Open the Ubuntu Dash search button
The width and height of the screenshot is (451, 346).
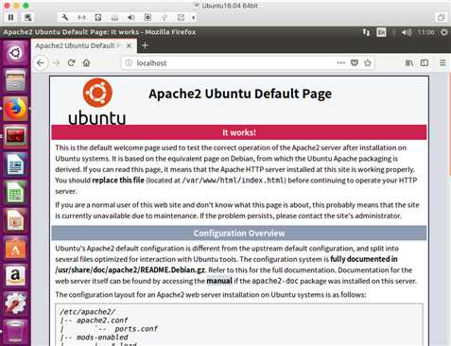15,53
